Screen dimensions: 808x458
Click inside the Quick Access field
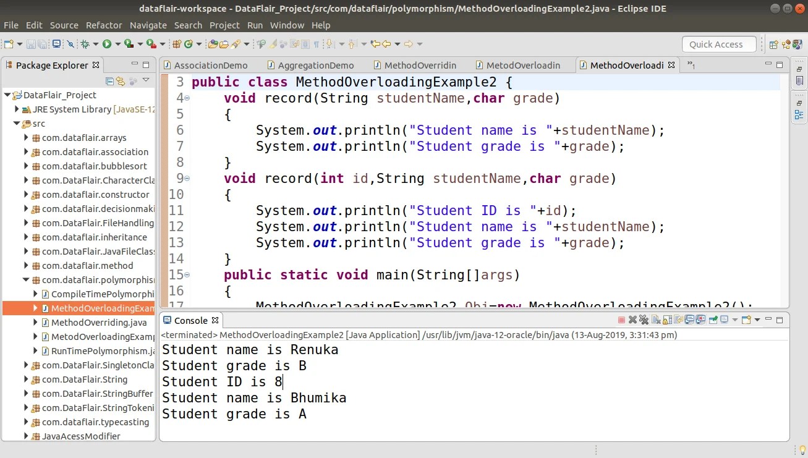[x=719, y=45]
